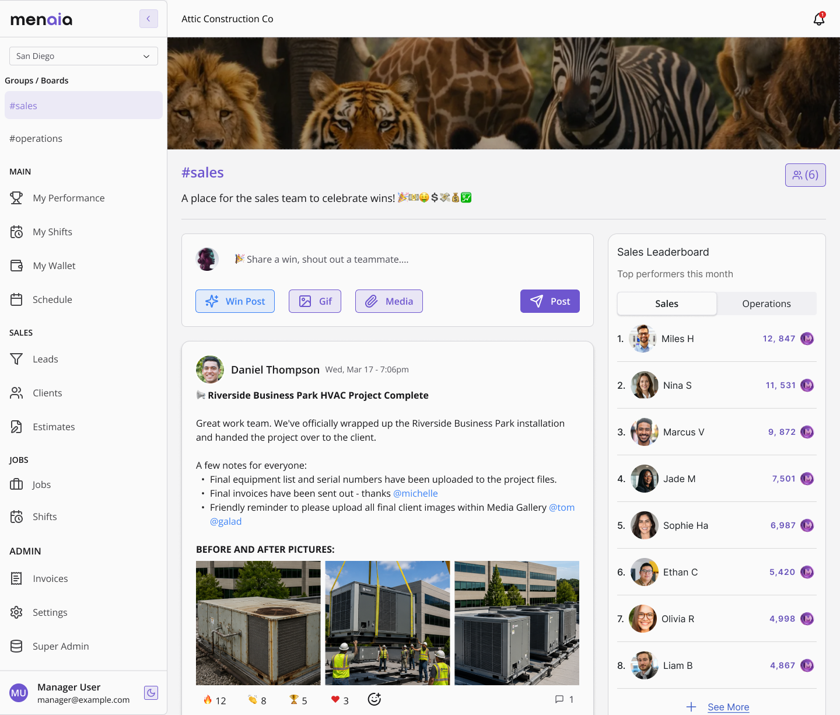The height and width of the screenshot is (715, 840).
Task: Select Sophie Ha in leaderboard
Action: pyautogui.click(x=716, y=525)
